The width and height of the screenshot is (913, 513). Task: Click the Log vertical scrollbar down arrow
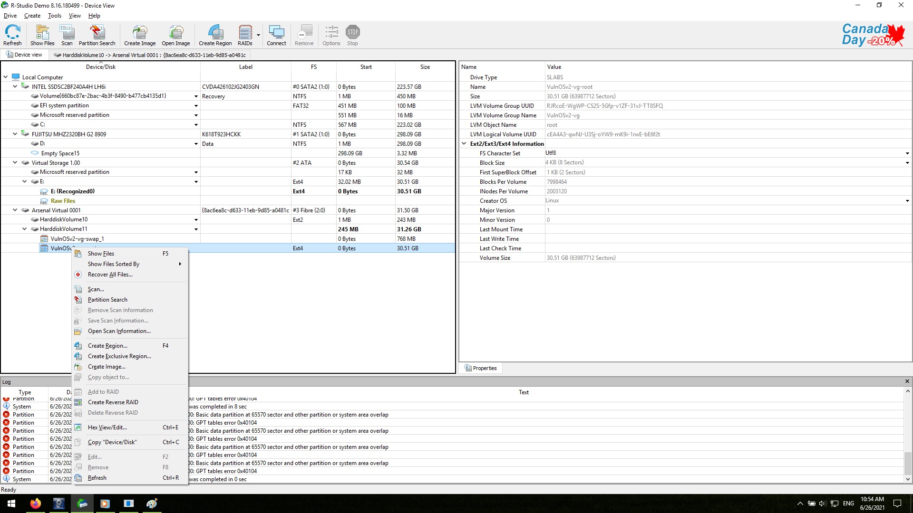pos(908,479)
